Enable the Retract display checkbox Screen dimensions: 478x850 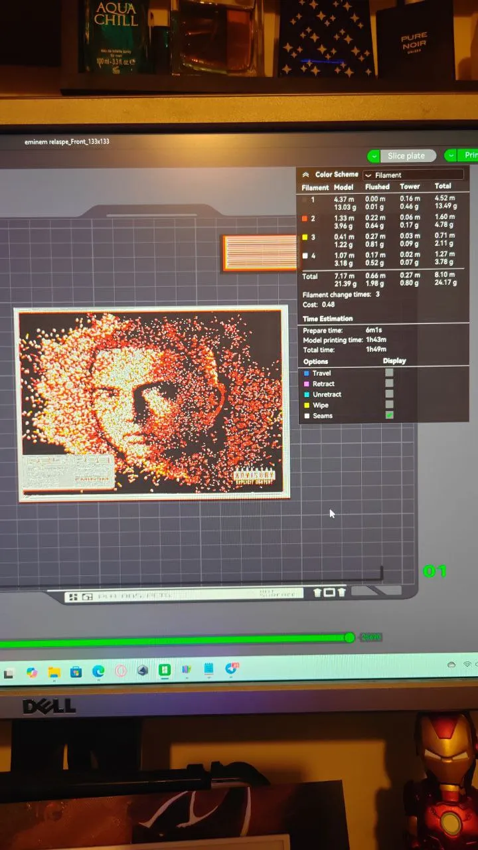389,383
